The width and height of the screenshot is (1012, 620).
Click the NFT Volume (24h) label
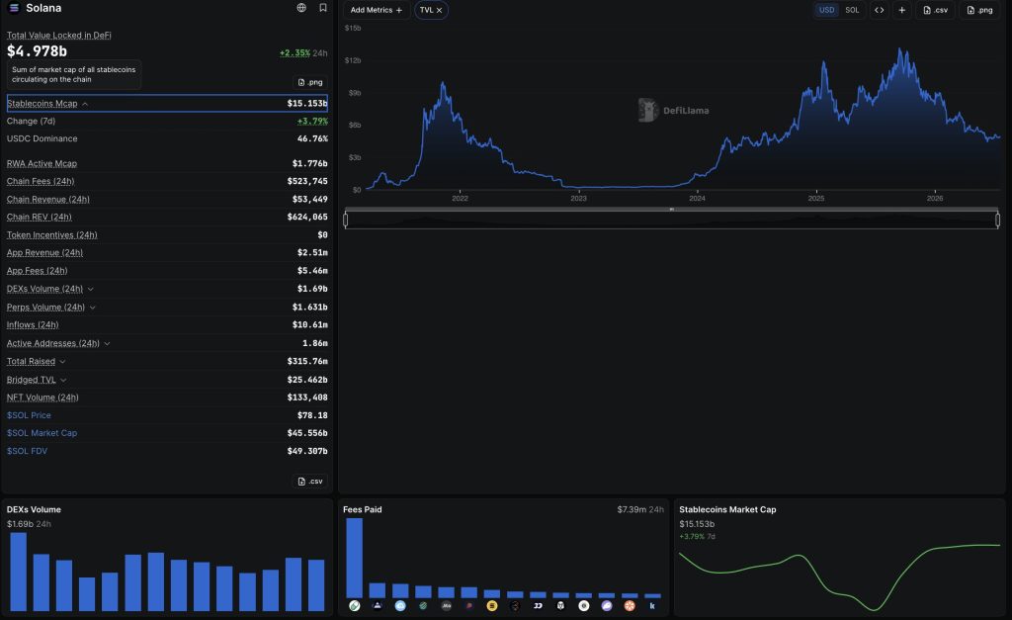tap(42, 398)
